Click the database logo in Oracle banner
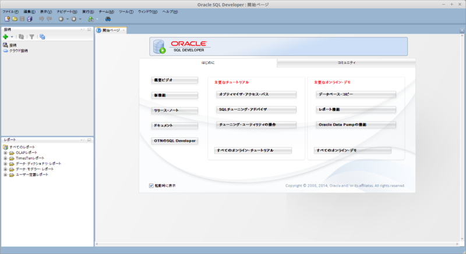This screenshot has height=254, width=466. [x=159, y=46]
